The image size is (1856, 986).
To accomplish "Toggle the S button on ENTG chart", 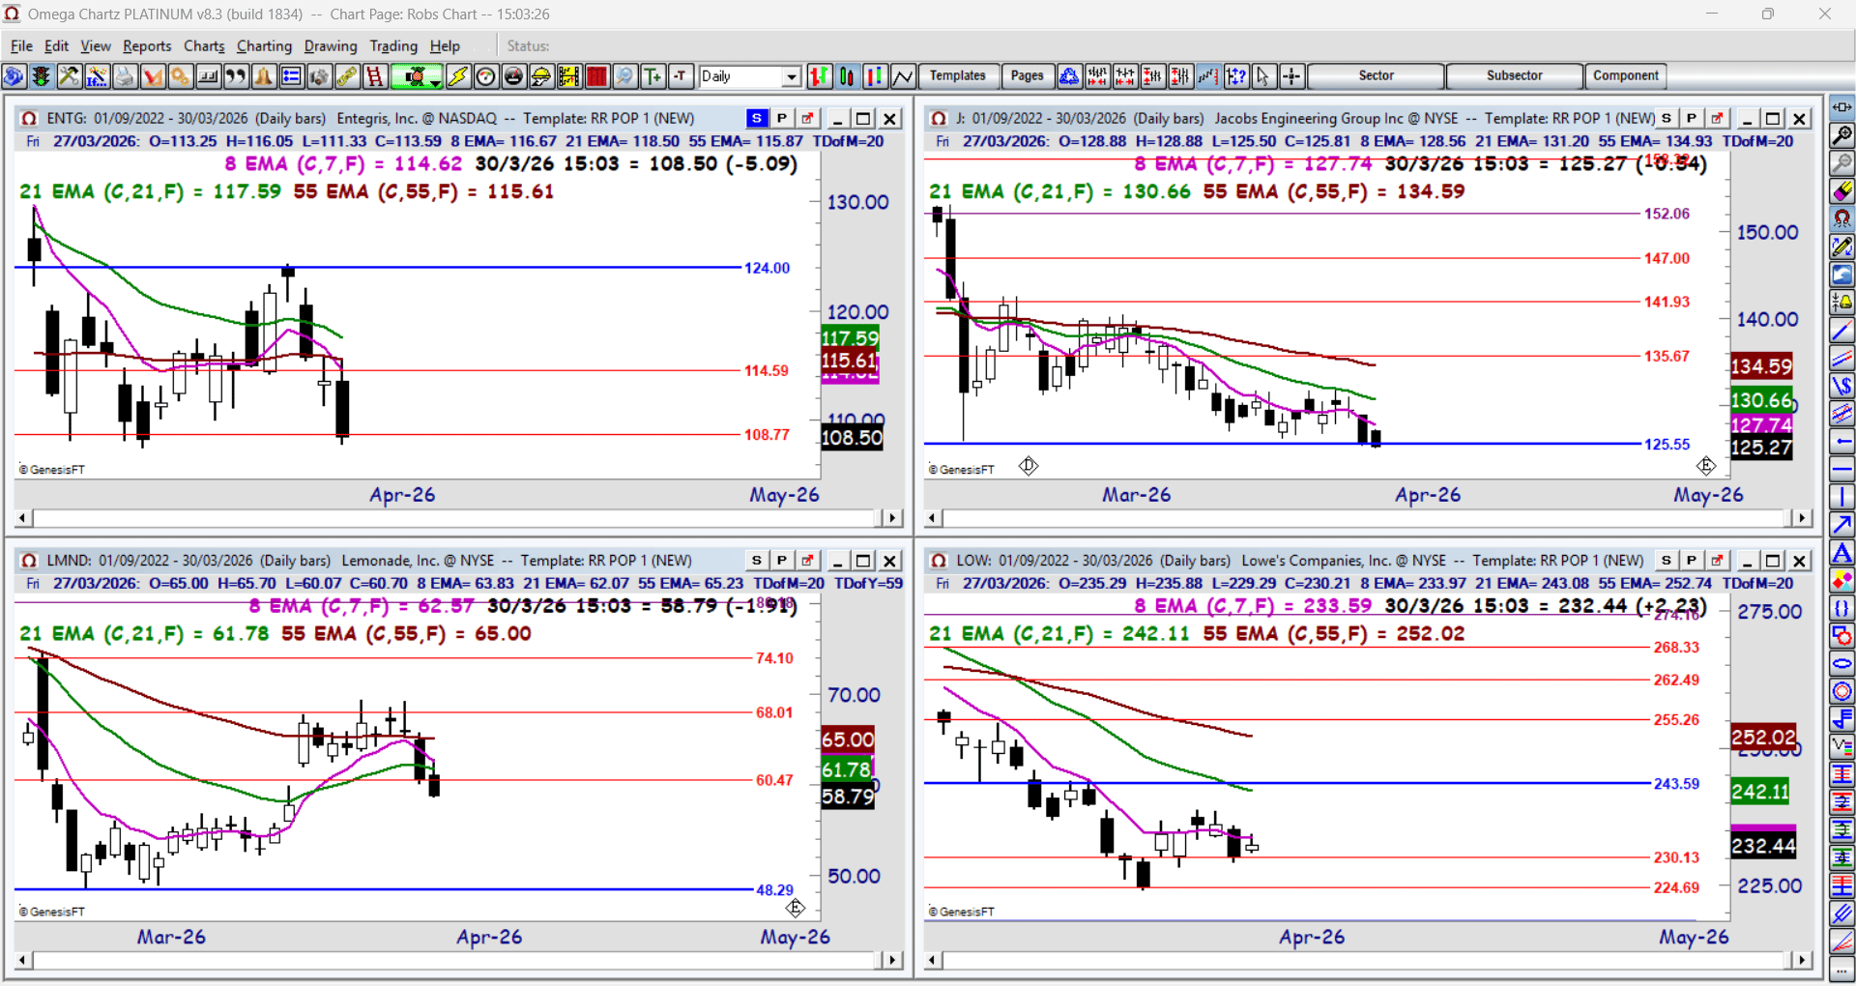I will coord(757,118).
